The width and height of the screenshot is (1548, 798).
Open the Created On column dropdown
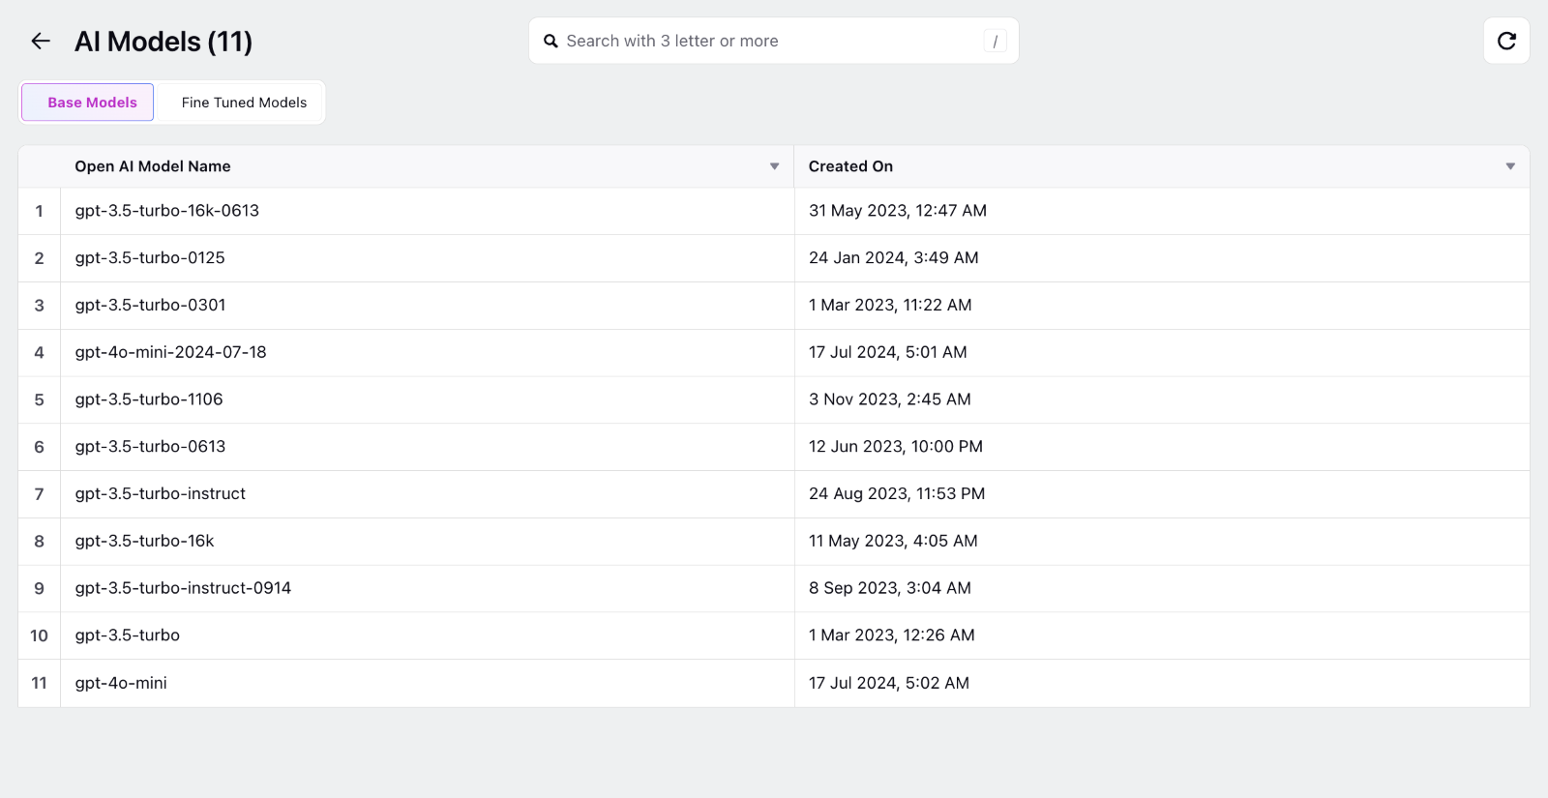coord(1510,166)
